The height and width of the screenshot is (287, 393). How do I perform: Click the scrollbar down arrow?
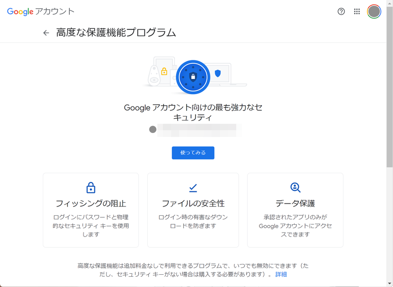(390, 284)
